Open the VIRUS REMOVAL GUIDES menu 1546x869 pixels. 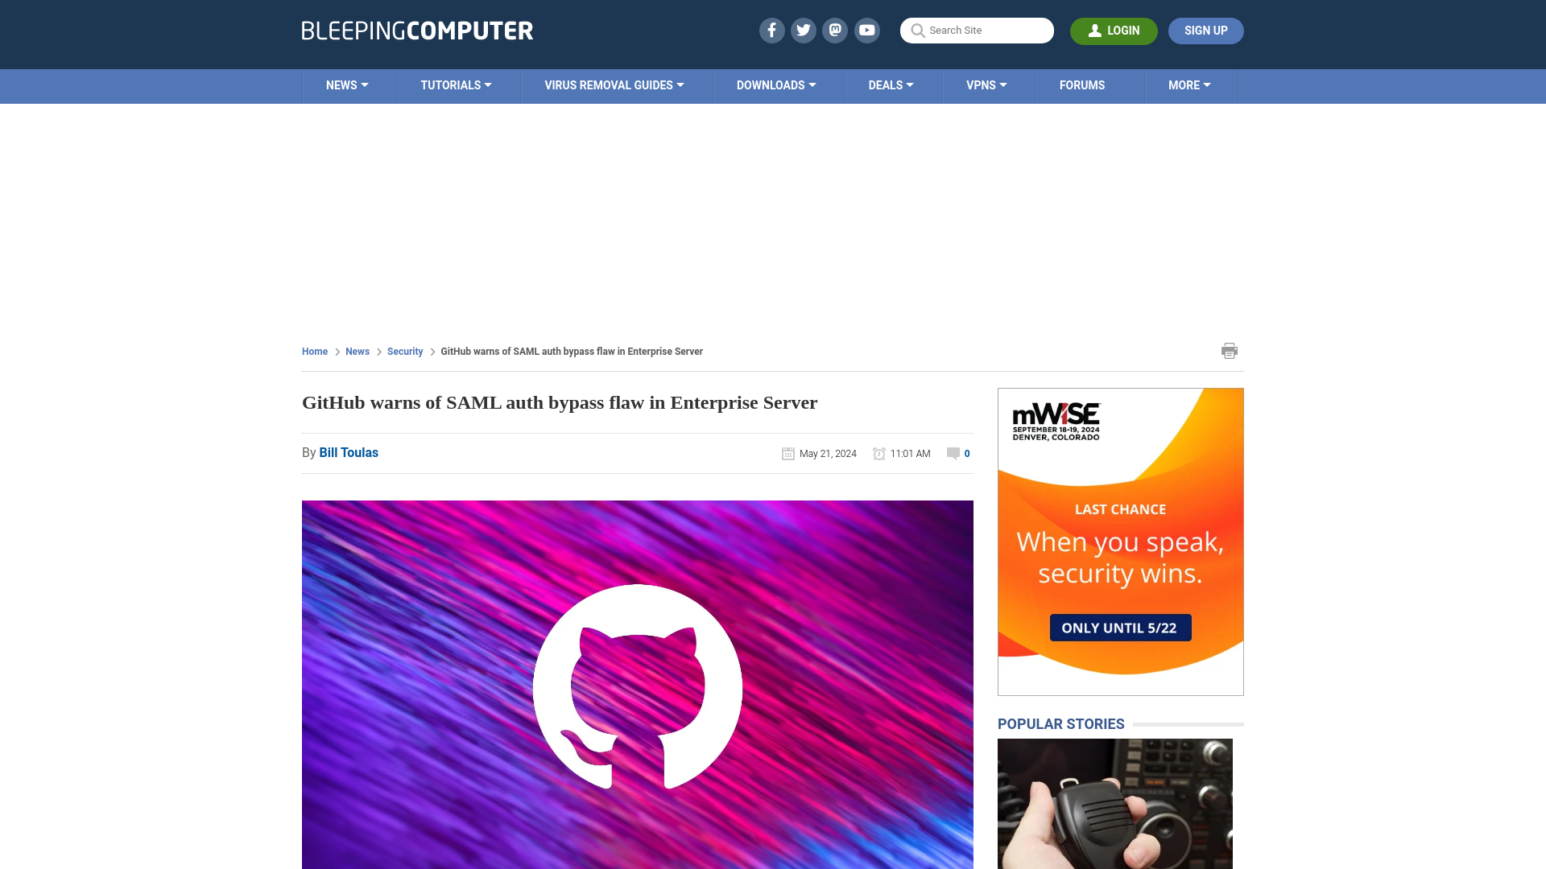tap(614, 84)
